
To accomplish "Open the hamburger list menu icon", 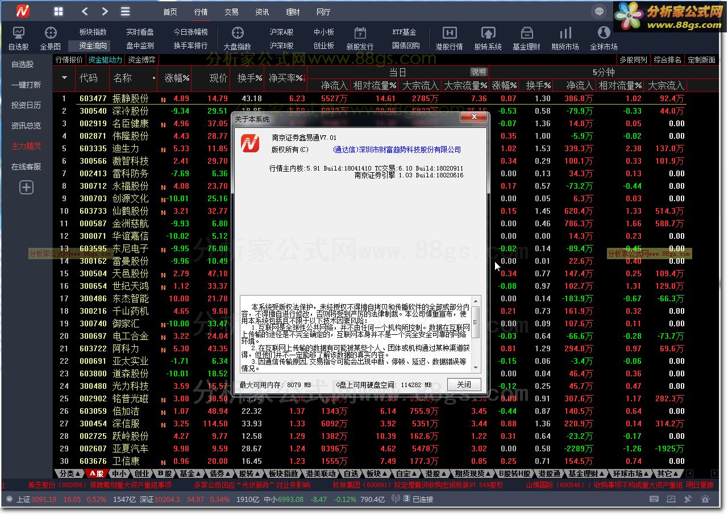I will click(126, 11).
